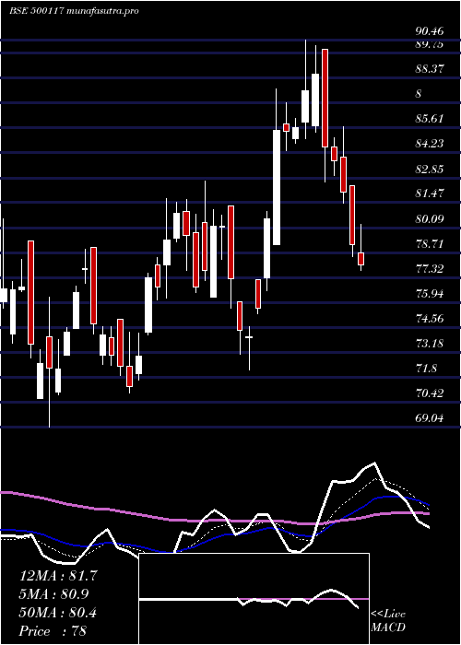461x645 pixels.
Task: Click the tallest red candle near the chart peak
Action: click(x=325, y=98)
